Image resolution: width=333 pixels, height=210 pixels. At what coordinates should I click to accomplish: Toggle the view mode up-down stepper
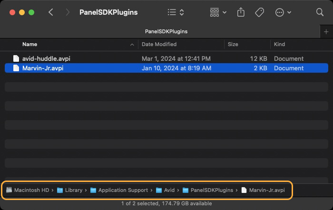pos(182,12)
